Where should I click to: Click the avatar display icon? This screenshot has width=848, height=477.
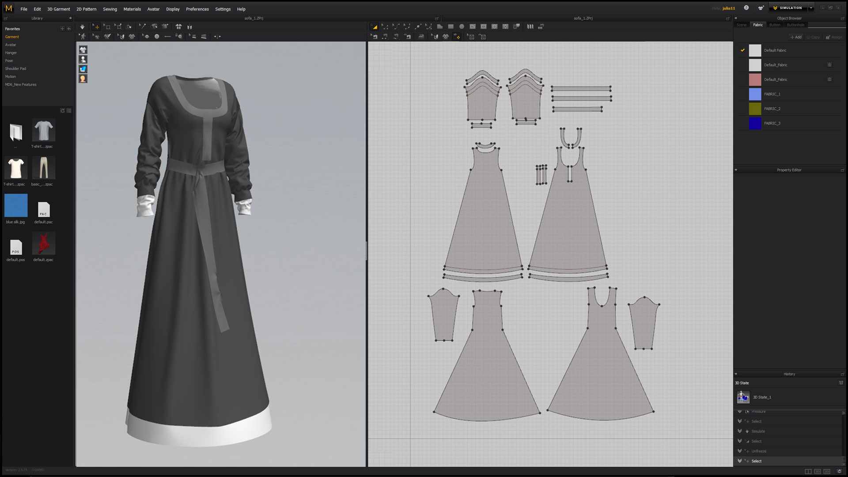tap(83, 59)
